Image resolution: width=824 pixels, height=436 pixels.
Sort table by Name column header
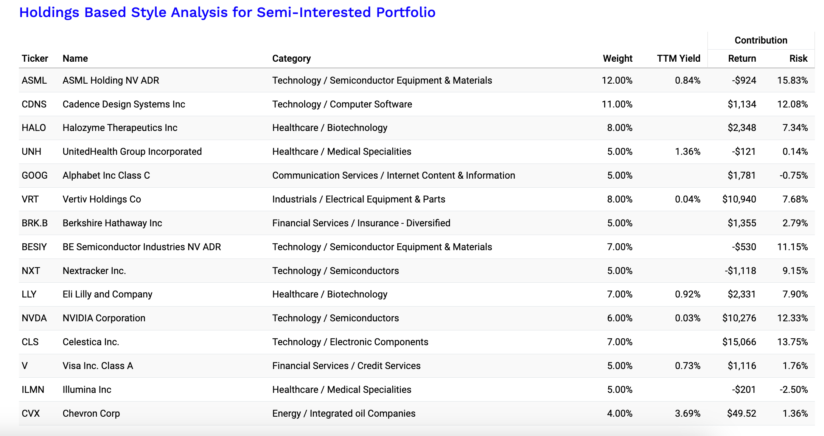tap(75, 58)
